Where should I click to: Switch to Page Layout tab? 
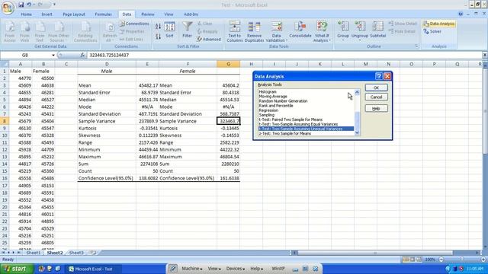(74, 14)
